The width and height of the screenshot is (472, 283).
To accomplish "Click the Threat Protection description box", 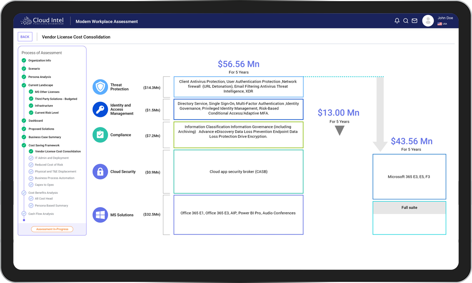I will [x=238, y=87].
